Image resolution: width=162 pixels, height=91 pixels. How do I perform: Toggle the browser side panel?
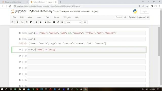pyautogui.click(x=152, y=6)
